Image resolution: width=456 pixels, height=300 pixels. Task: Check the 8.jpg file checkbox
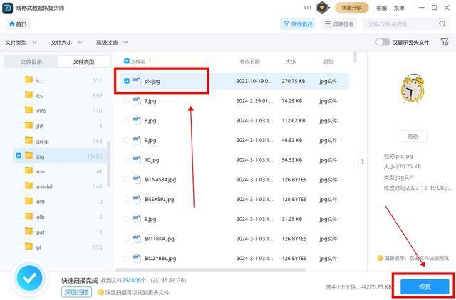[x=127, y=121]
